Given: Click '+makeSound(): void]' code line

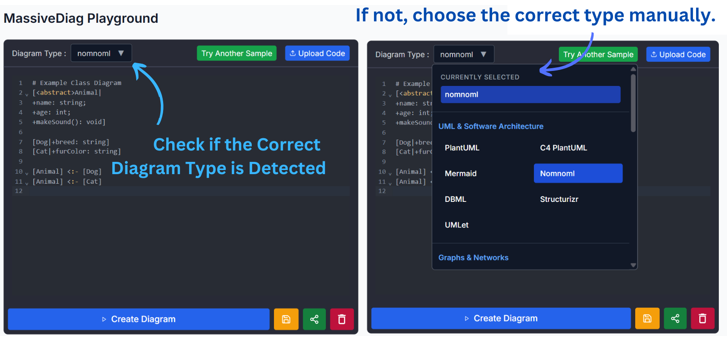Looking at the screenshot, I should point(69,122).
